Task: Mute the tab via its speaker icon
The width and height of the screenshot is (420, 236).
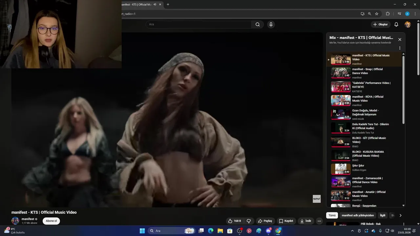Action: [155, 5]
